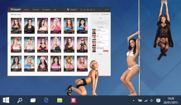Image resolution: width=181 pixels, height=105 pixels.
Task: Click the volume speaker tray icon
Action: (x=152, y=101)
